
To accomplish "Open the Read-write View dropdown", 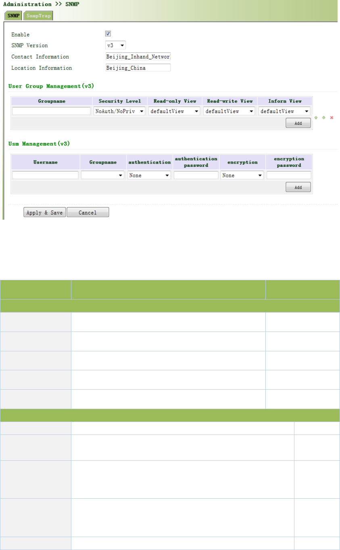I will pyautogui.click(x=229, y=111).
